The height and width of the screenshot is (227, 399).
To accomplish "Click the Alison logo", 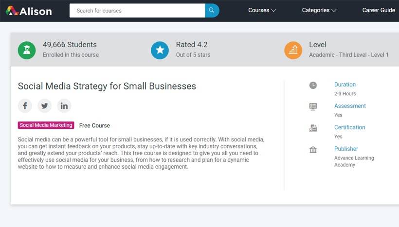I will pos(29,11).
